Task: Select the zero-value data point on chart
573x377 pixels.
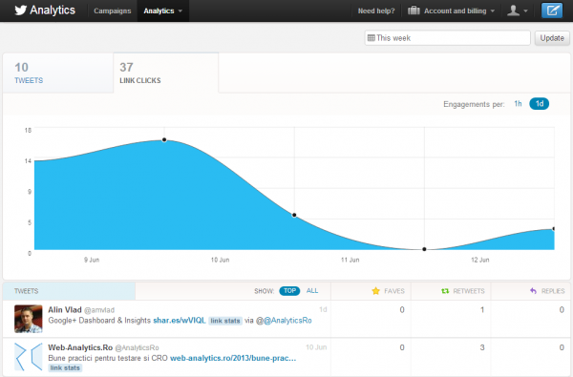Action: (x=424, y=249)
